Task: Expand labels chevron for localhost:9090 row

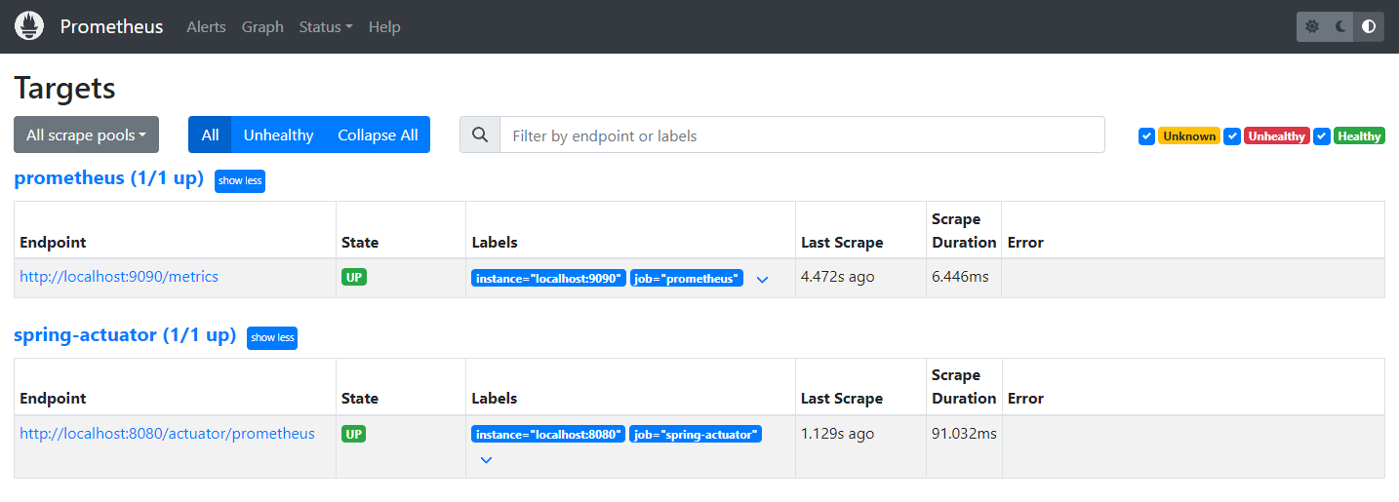Action: pos(762,279)
